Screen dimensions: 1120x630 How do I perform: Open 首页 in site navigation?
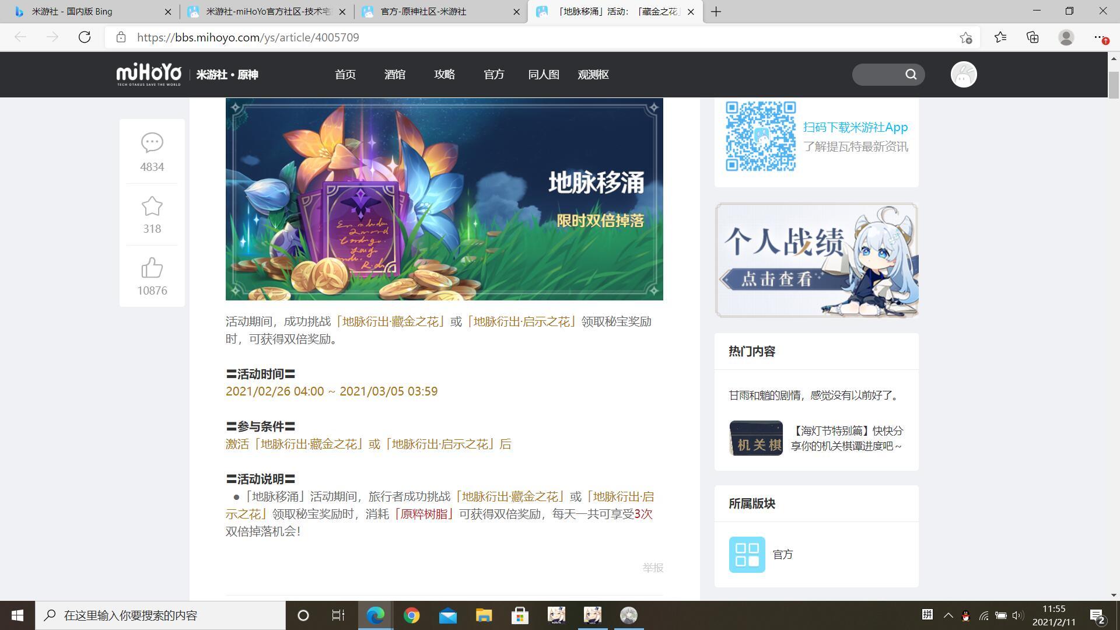[345, 75]
